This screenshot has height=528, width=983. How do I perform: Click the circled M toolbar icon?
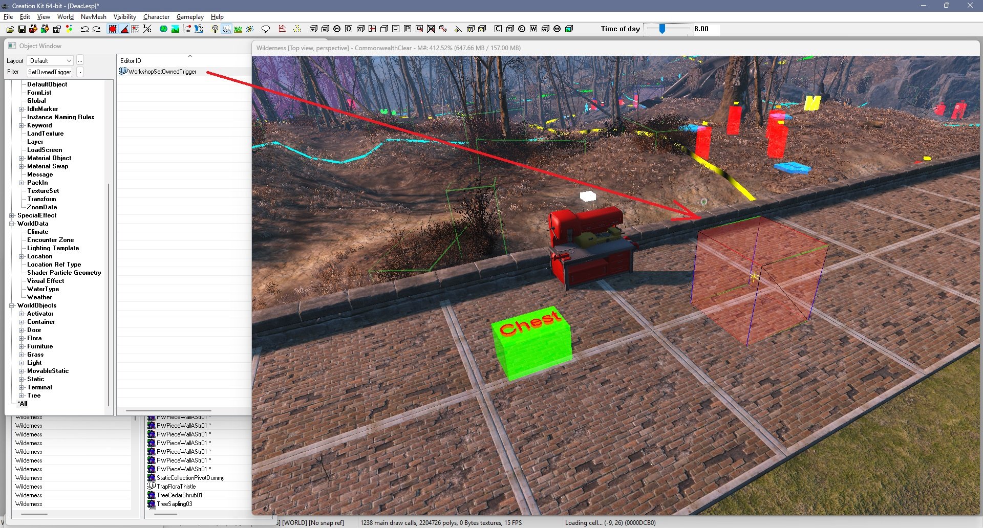point(337,29)
